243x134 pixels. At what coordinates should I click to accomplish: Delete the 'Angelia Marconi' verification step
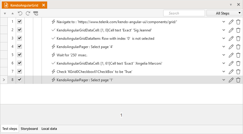238,63
